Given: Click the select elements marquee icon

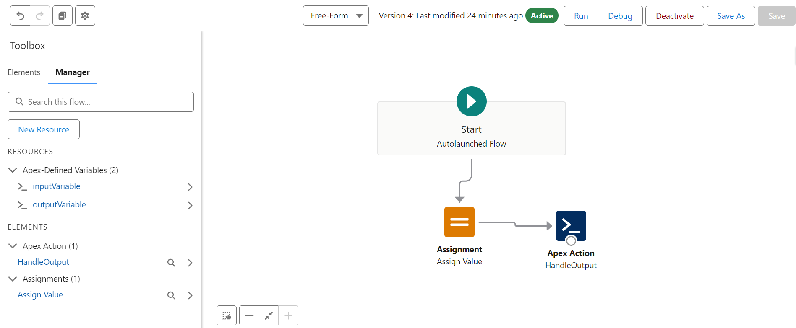Looking at the screenshot, I should click(x=227, y=315).
